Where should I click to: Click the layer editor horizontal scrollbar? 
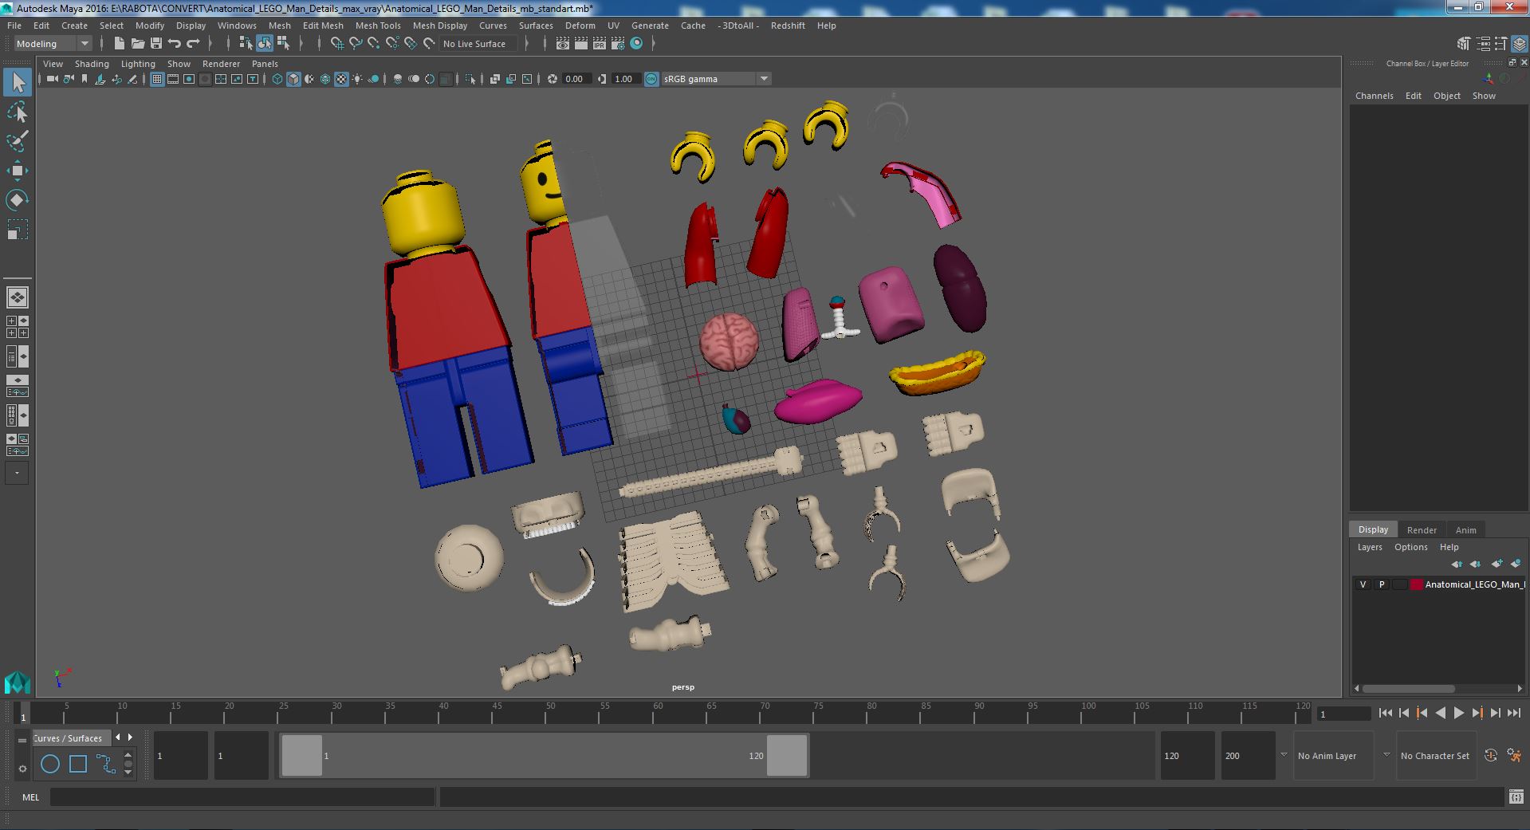[x=1409, y=689]
